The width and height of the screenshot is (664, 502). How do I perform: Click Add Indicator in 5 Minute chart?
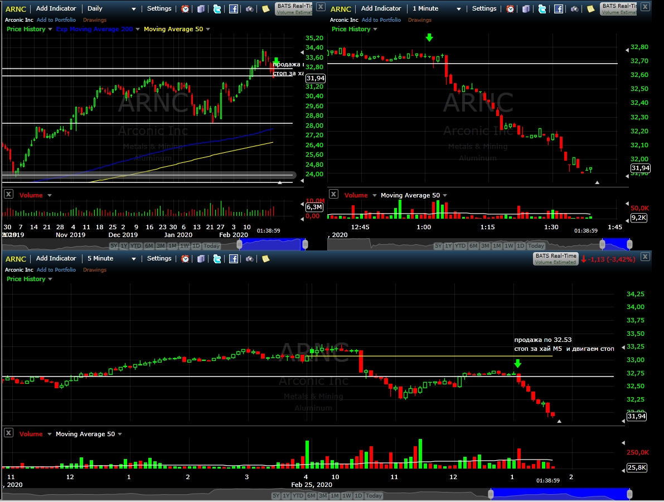(x=56, y=258)
